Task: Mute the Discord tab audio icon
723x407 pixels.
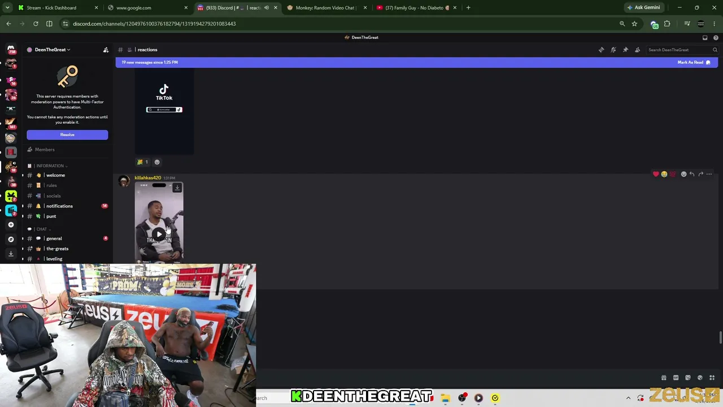Action: point(267,8)
